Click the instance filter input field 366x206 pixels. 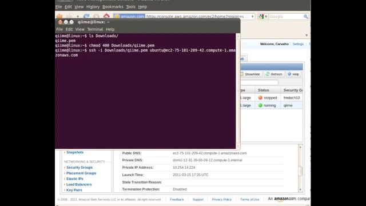(259, 82)
